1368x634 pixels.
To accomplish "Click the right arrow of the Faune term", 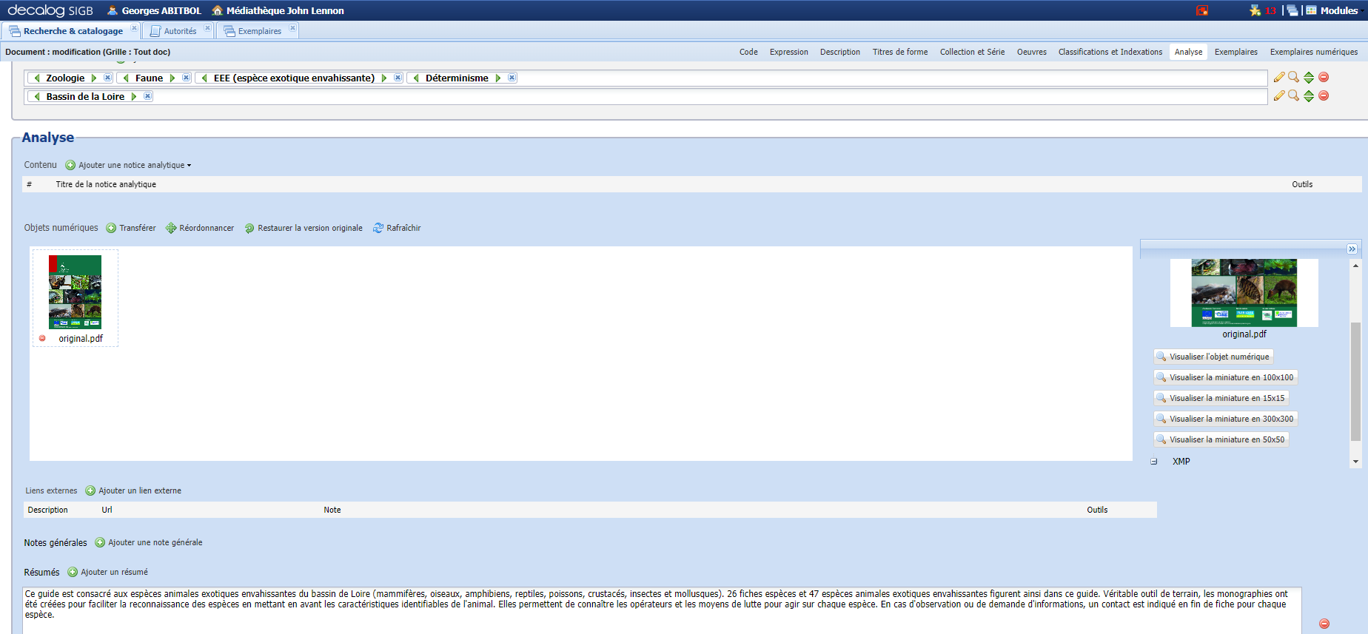I will 172,78.
